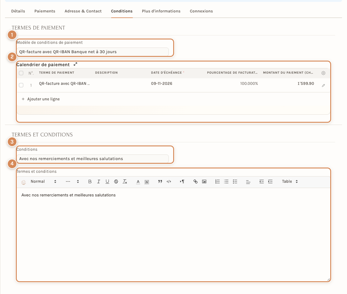Click the MONTANT DU PAIEMENT column header

[x=288, y=73]
